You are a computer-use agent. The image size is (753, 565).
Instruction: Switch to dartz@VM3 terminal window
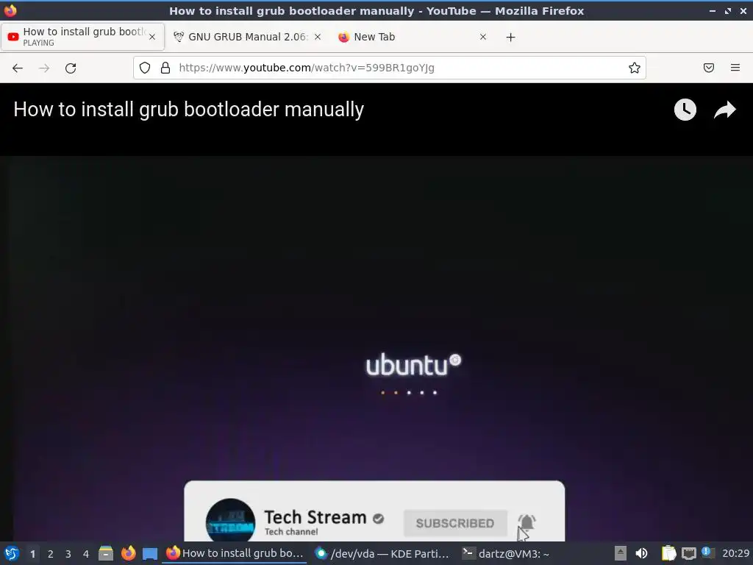(506, 553)
